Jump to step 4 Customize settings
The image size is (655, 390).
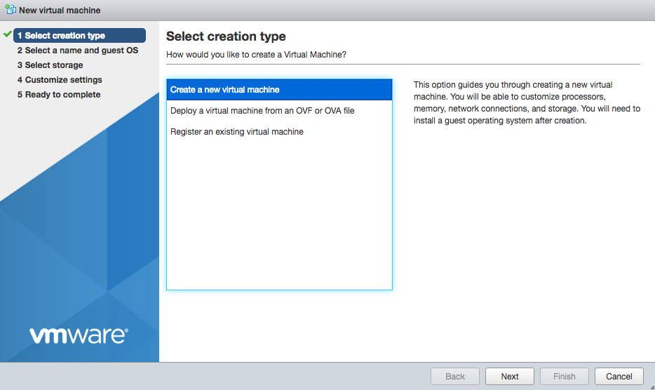pyautogui.click(x=60, y=80)
